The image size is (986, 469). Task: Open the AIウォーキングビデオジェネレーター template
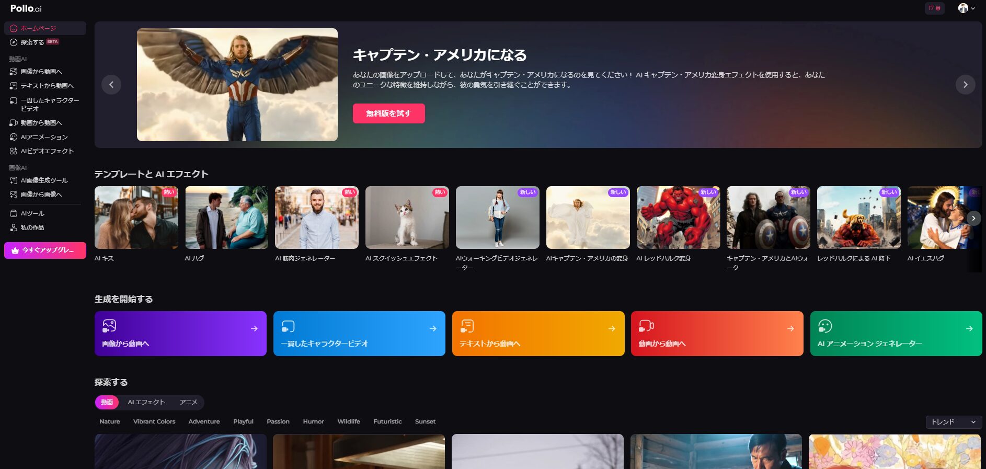[x=498, y=218]
